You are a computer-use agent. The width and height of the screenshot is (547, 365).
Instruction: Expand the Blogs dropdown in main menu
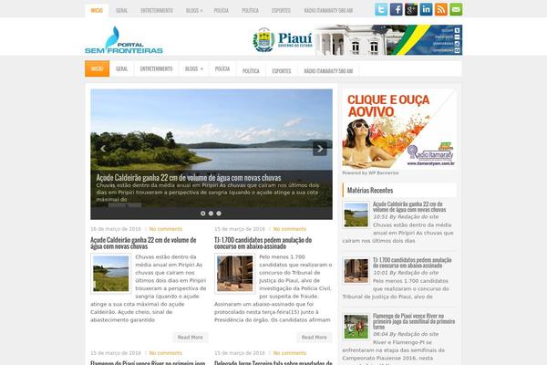point(194,68)
